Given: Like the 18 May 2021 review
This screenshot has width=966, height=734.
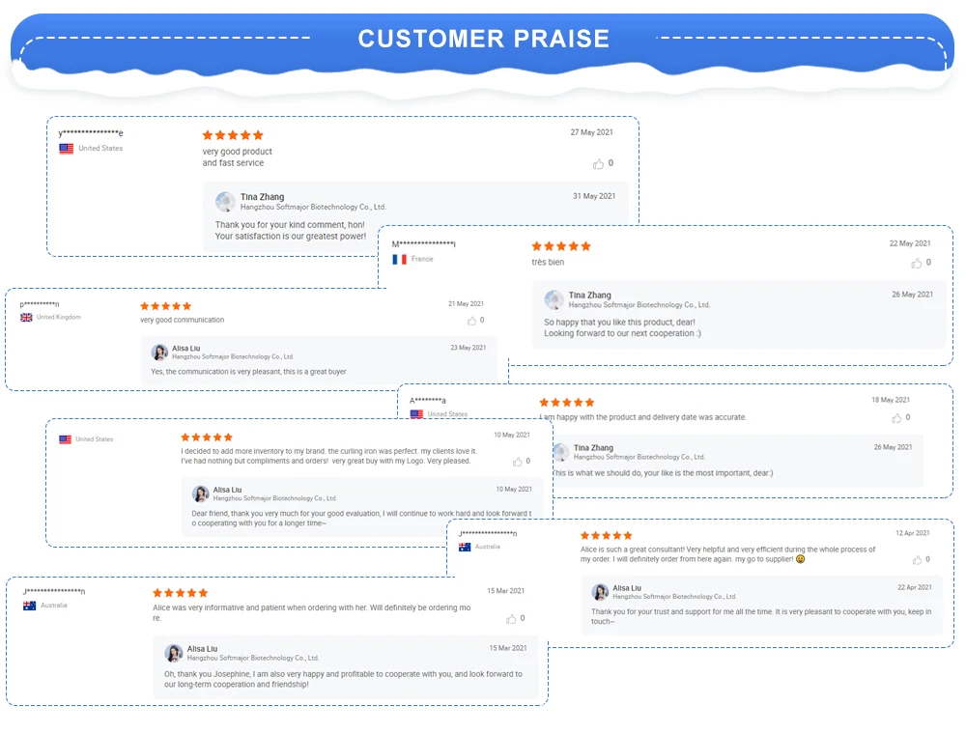Looking at the screenshot, I should tap(896, 418).
